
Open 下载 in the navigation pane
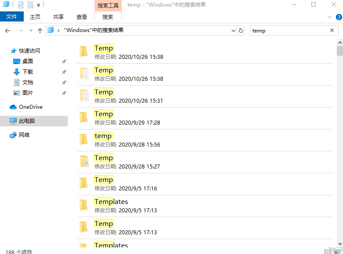coord(28,72)
